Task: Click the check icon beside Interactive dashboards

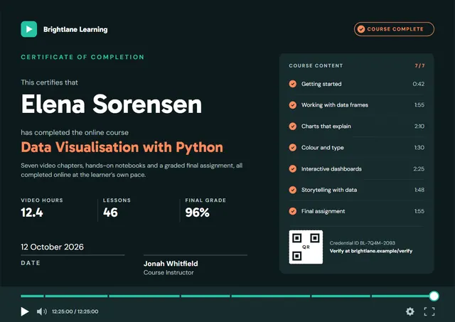Action: coord(292,169)
